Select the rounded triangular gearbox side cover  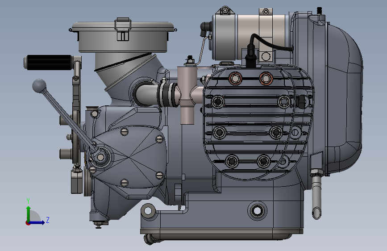tap(129, 157)
